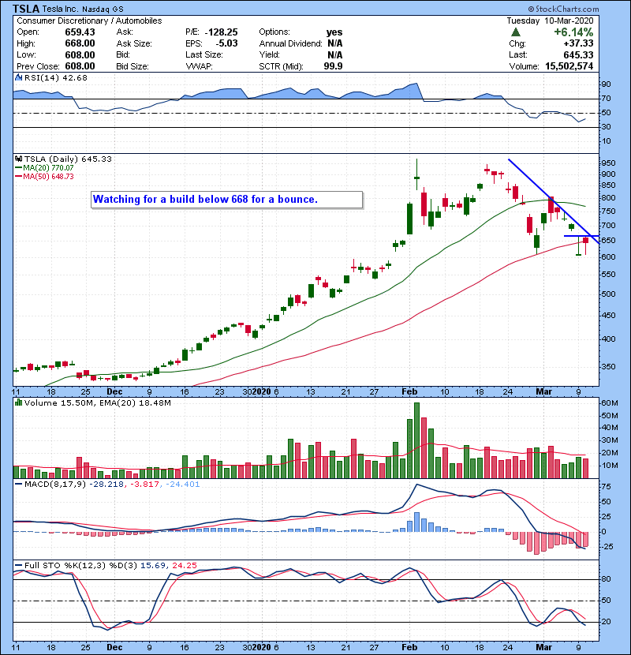The image size is (631, 655).
Task: Click the volume bars icon beside Volume 15.50M
Action: click(x=18, y=402)
